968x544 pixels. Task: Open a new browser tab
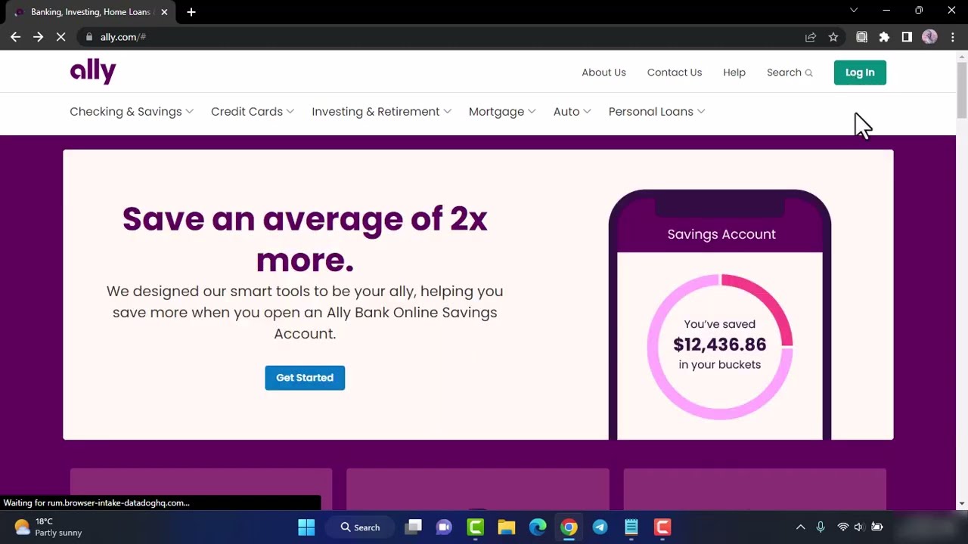pos(191,12)
